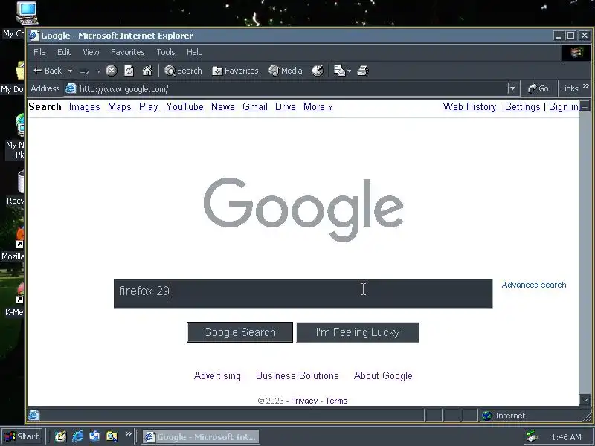The image size is (595, 446).
Task: Click the scrollbar up arrow
Action: [x=585, y=105]
